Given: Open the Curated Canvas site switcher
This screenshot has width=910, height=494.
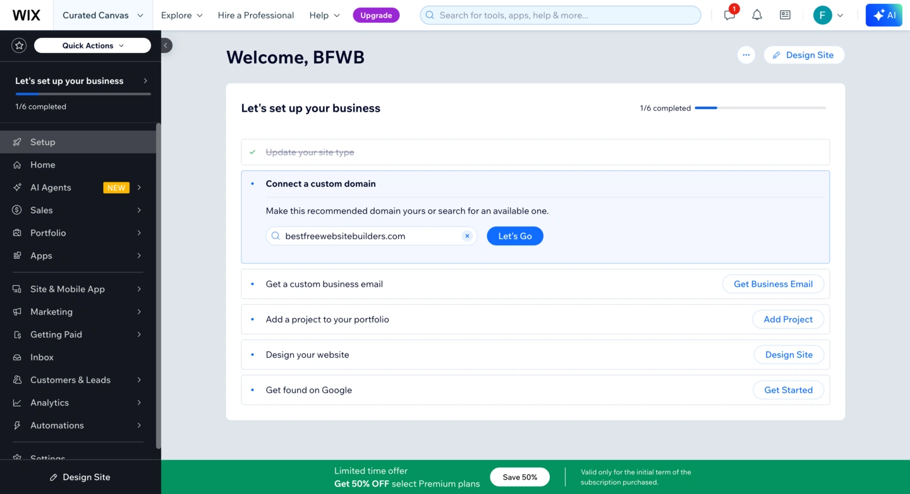Looking at the screenshot, I should pos(102,15).
